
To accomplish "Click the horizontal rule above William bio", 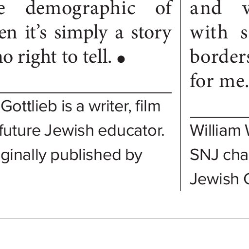I will click(219, 117).
